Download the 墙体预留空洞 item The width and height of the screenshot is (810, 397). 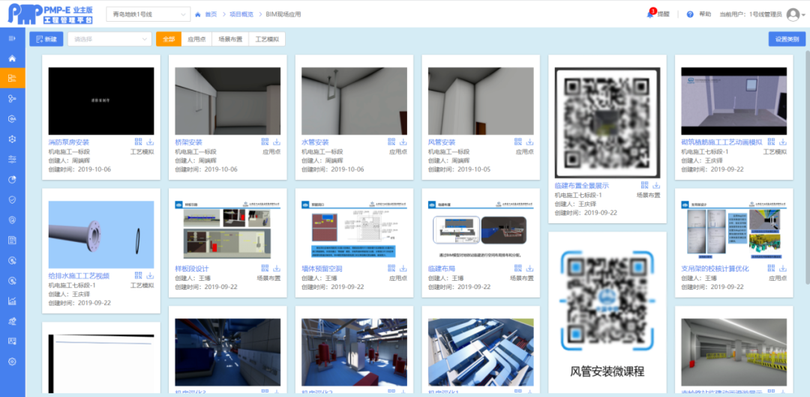[x=403, y=268]
